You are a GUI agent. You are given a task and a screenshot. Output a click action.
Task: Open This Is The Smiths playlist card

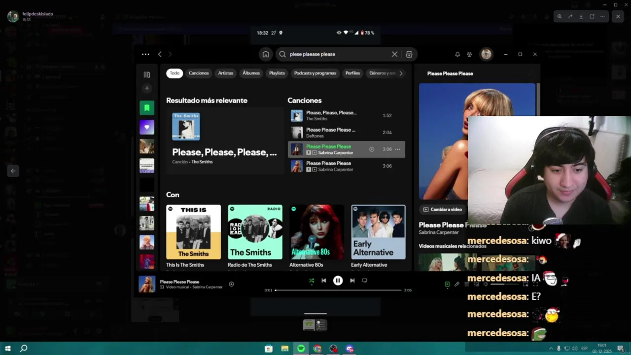tap(193, 237)
